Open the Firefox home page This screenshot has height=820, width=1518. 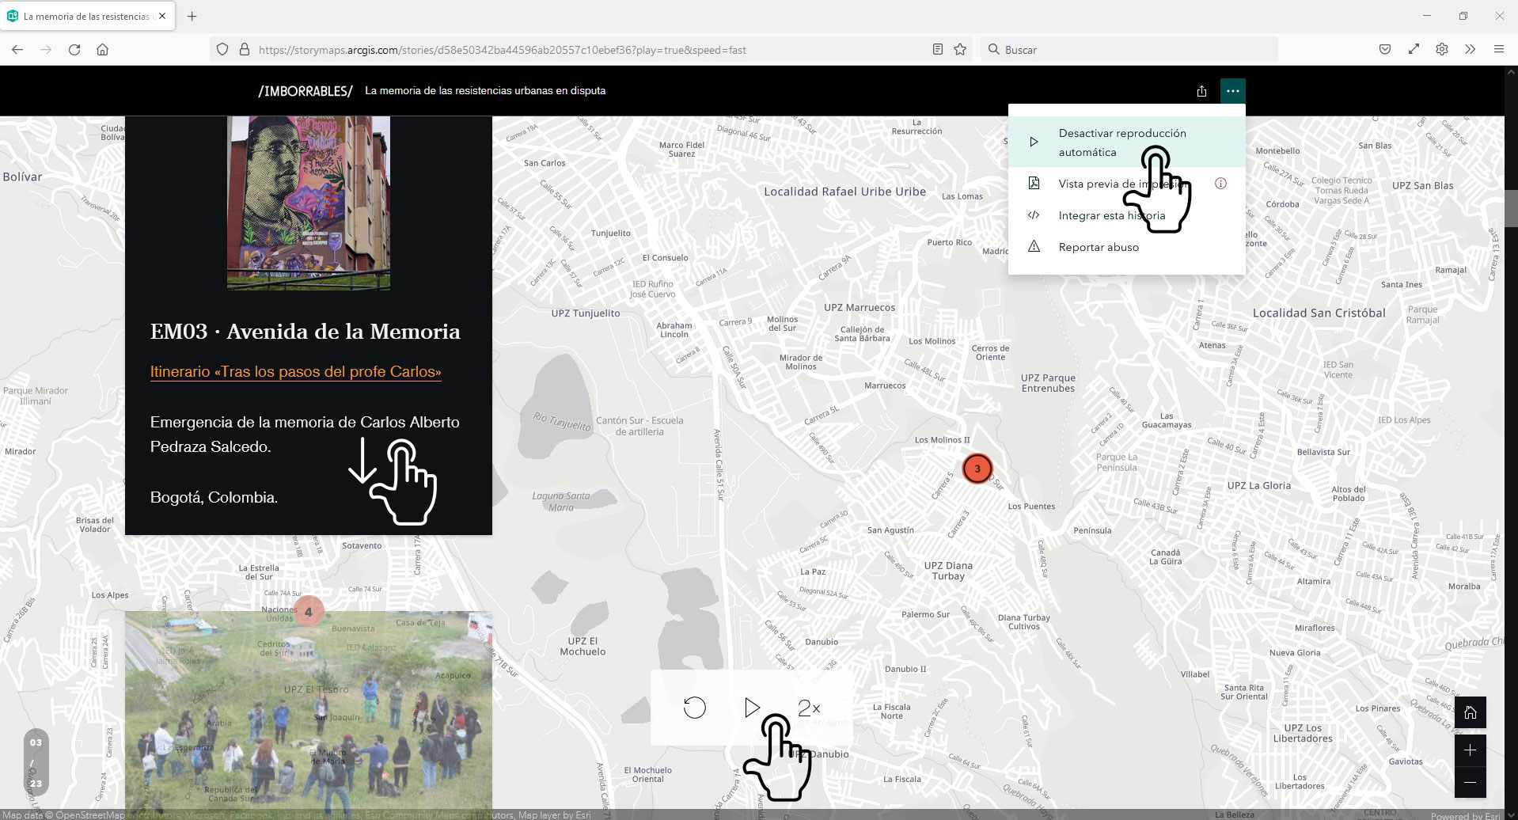tap(102, 49)
